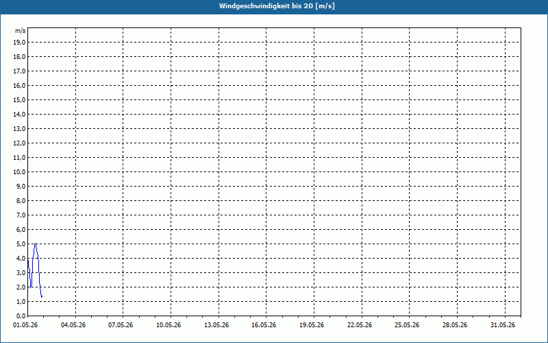Screen dimensions: 548x343
Task: Click the y-axis value '13,0'
Action: click(19, 129)
